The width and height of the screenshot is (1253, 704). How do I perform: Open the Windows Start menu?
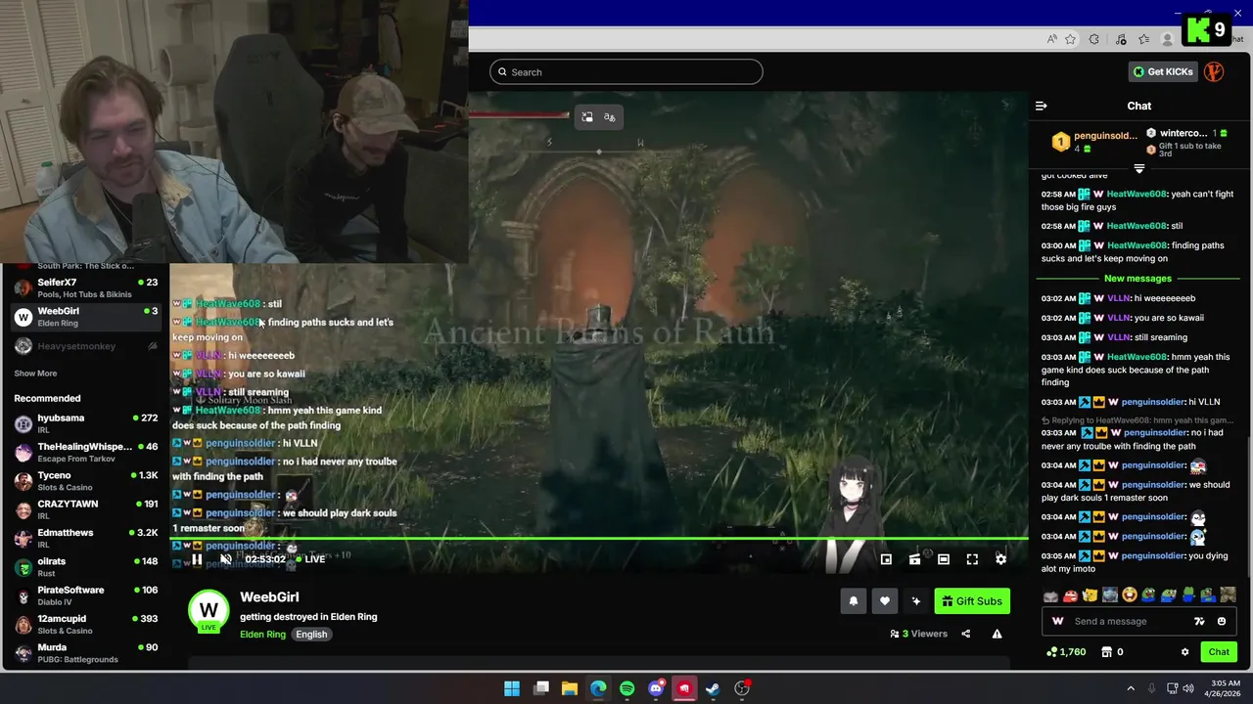[512, 688]
